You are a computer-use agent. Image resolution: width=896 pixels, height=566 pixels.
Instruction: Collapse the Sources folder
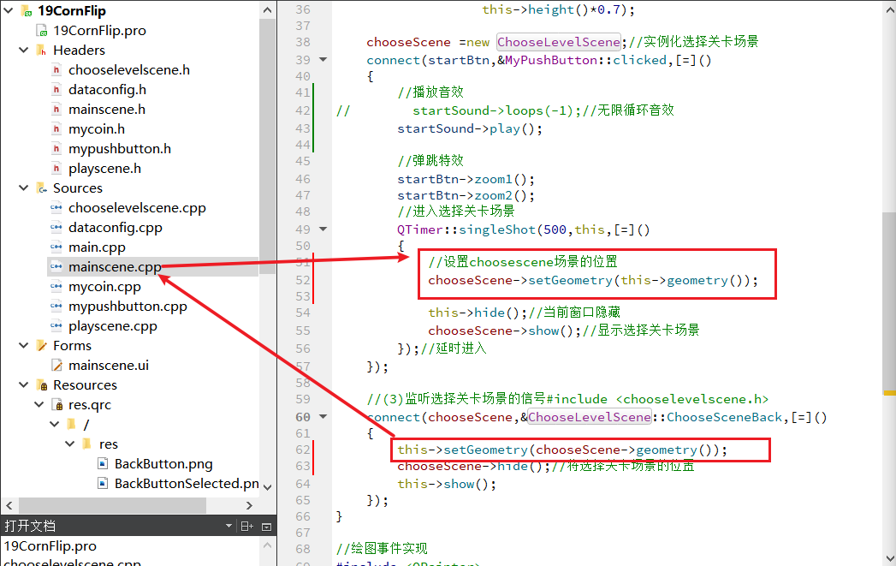click(x=23, y=188)
